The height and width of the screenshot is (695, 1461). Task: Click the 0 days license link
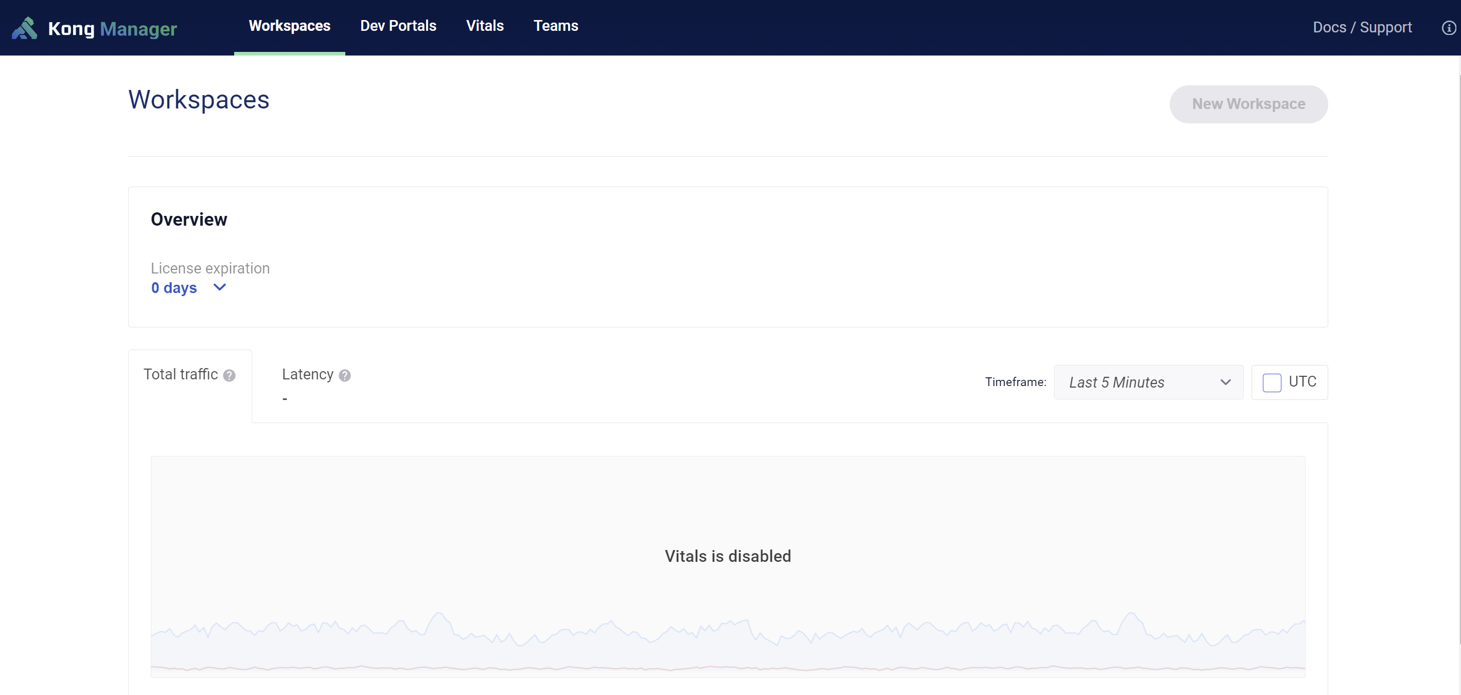click(x=173, y=288)
